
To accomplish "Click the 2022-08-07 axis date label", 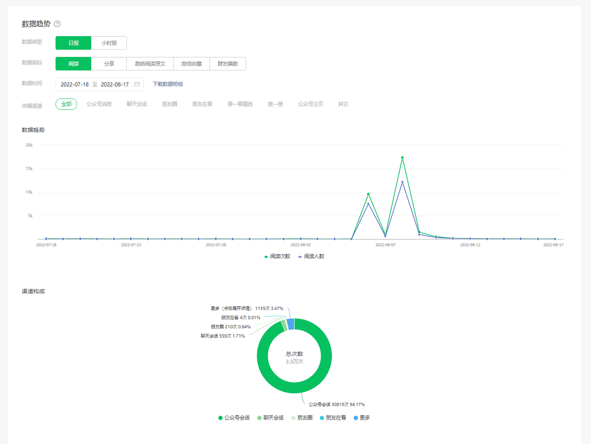I will click(385, 245).
